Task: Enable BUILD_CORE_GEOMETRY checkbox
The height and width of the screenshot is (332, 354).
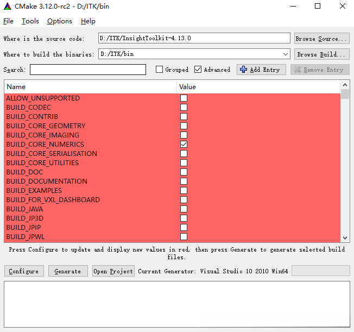Action: pos(184,126)
